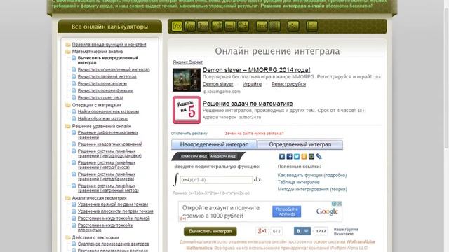The image size is (449, 252).
Task: Click folder icon beside Операции с матрицами
Action: 68,105
